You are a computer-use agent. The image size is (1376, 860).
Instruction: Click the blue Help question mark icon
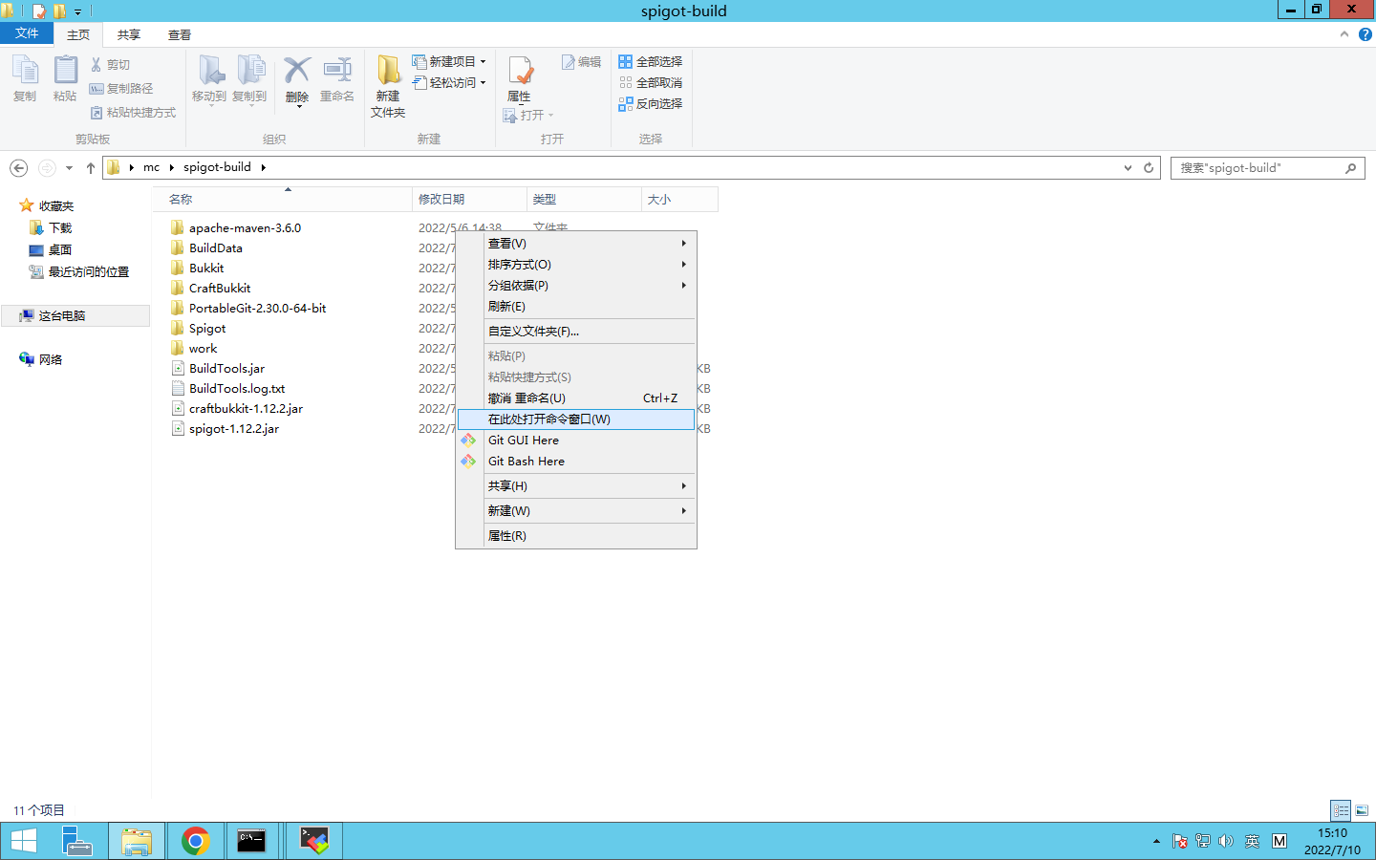[1365, 33]
